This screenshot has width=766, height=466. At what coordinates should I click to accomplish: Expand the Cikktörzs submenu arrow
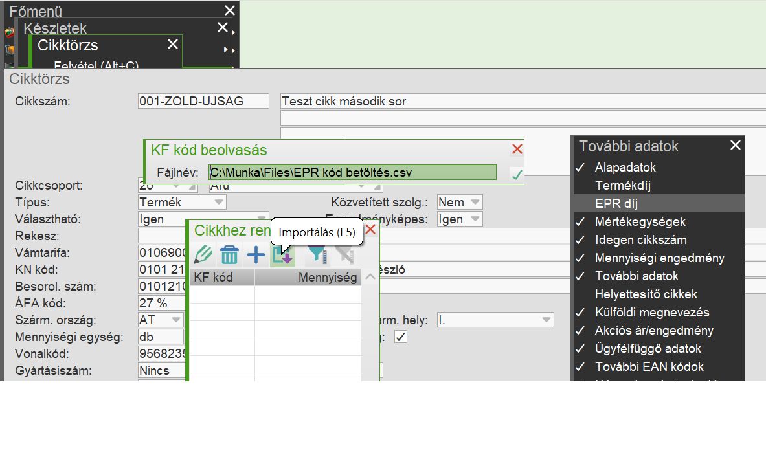click(x=226, y=49)
